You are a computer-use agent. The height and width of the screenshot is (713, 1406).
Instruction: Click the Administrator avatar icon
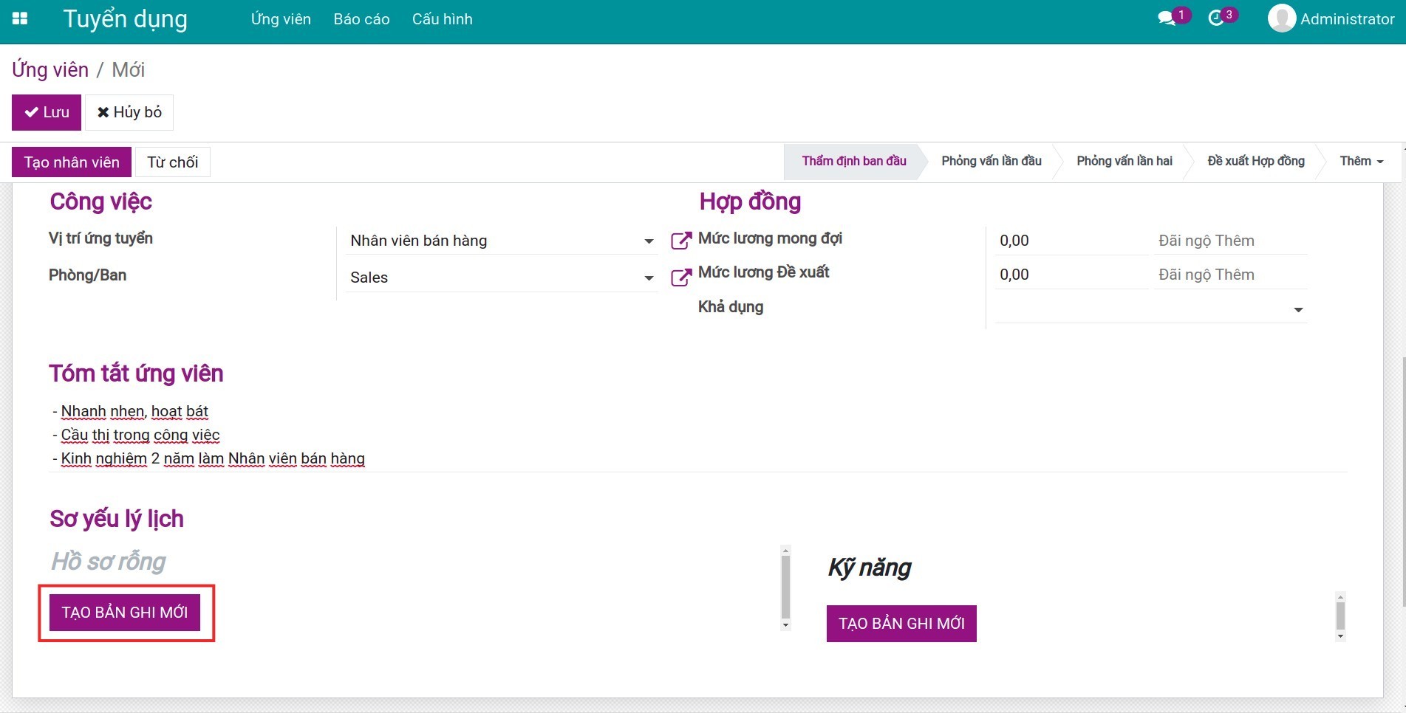pos(1281,18)
